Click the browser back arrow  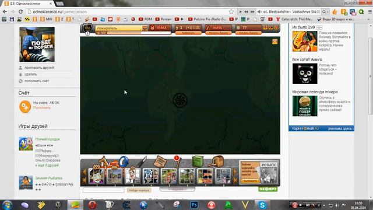5,12
